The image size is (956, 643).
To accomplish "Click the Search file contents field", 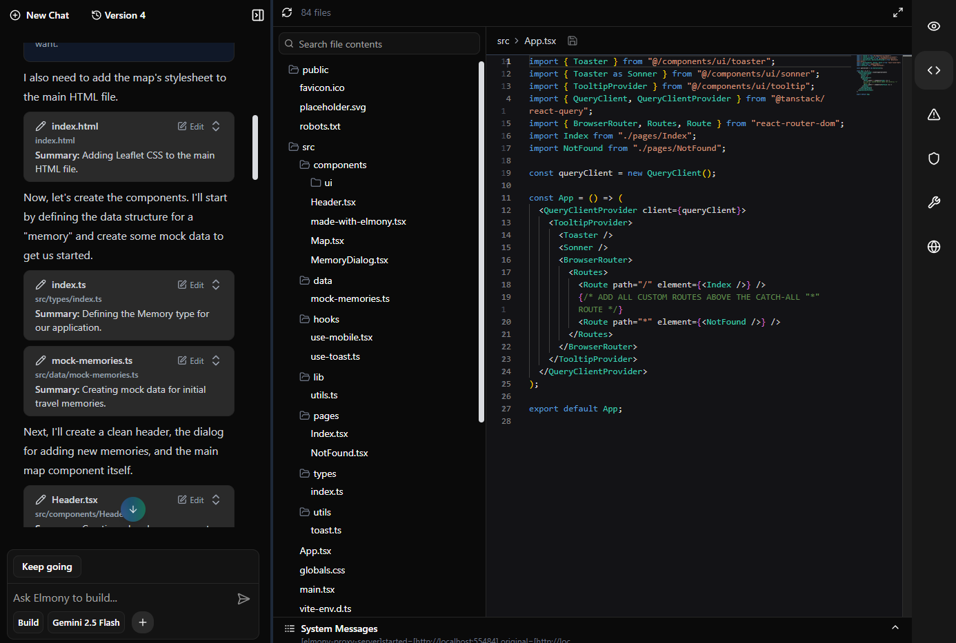I will coord(379,43).
